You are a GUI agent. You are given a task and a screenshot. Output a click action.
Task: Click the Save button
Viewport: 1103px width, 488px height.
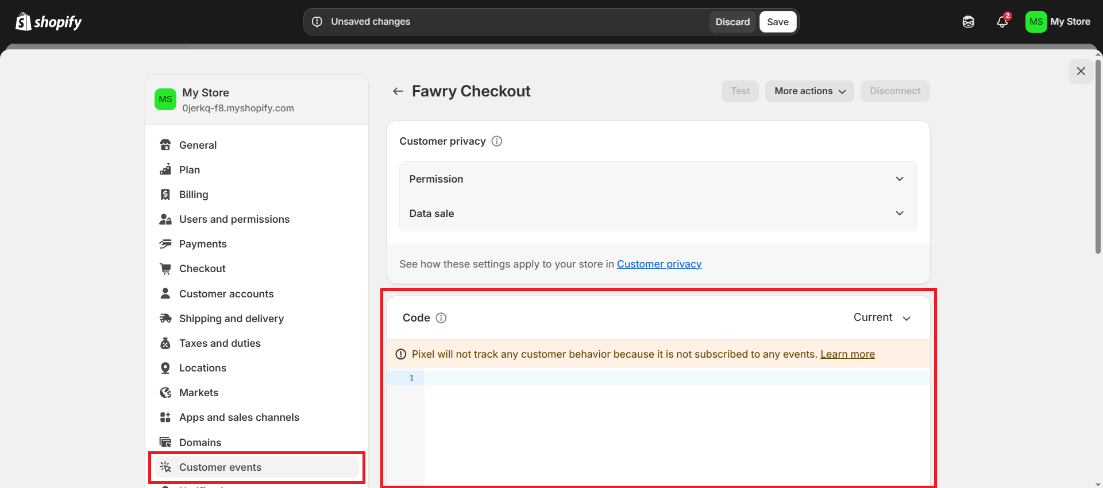pyautogui.click(x=778, y=22)
